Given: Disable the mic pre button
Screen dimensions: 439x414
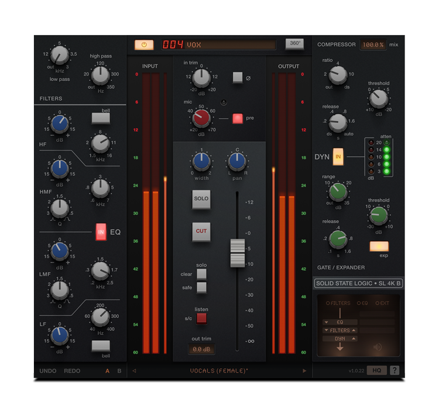Looking at the screenshot, I should pyautogui.click(x=238, y=118).
